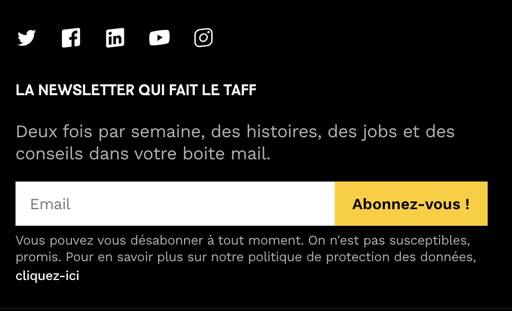This screenshot has width=512, height=311.
Task: Subscribe using the Abonnez-vous ! button
Action: (411, 204)
